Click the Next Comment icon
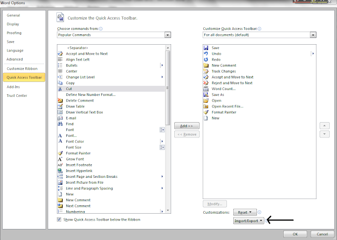Viewport: 337px width, 240px height. [60, 206]
